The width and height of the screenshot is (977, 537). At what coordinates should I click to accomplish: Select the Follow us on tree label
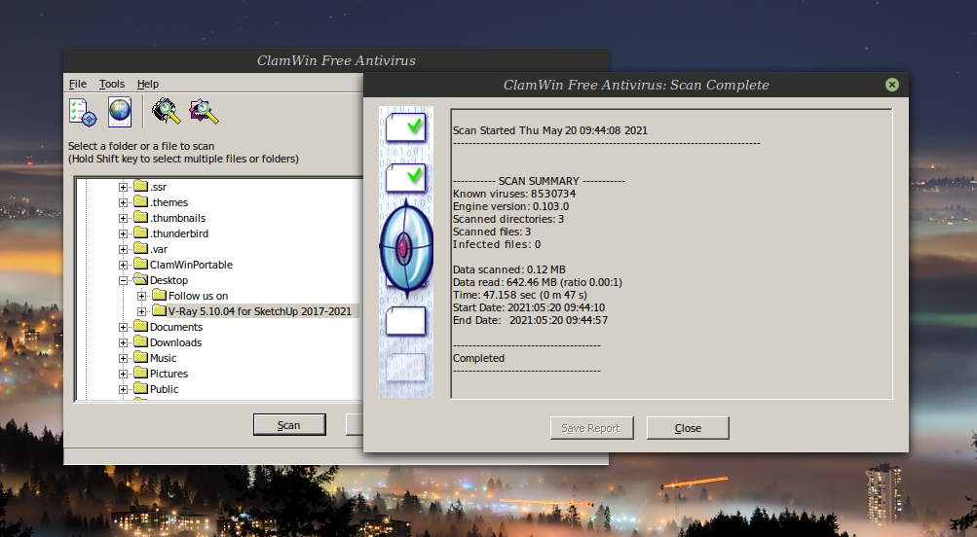(198, 296)
